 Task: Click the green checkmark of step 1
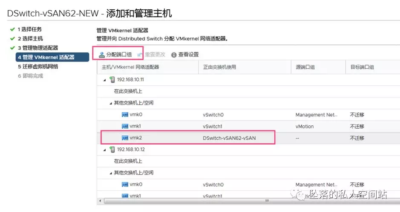12,29
